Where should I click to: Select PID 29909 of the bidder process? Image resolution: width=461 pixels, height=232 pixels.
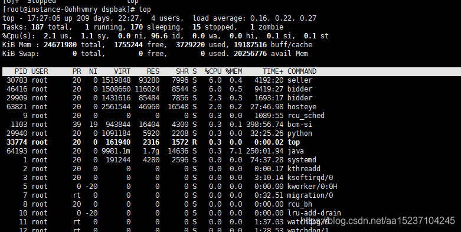point(17,98)
